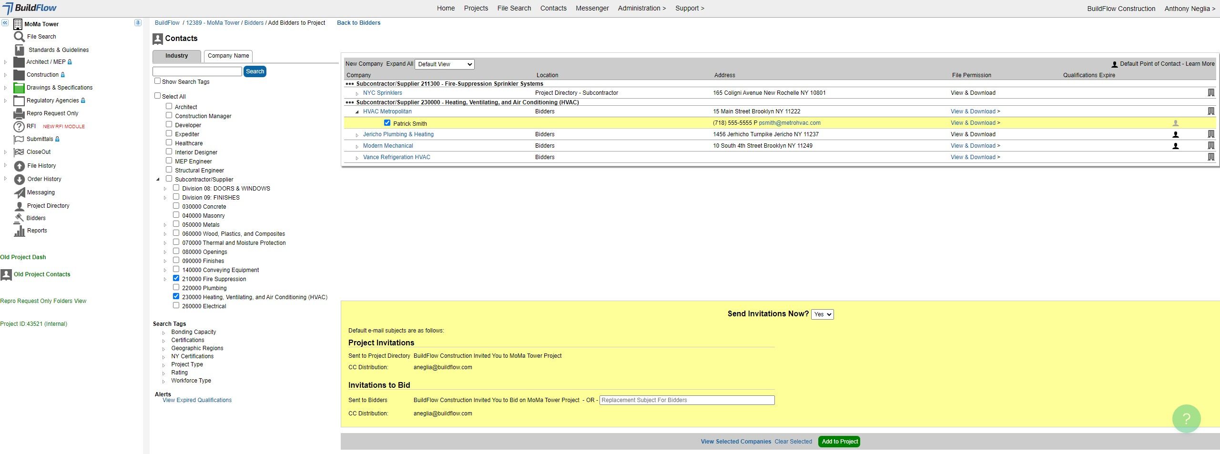The width and height of the screenshot is (1220, 454).
Task: Tick the Construction Manager checkbox
Action: coord(169,115)
